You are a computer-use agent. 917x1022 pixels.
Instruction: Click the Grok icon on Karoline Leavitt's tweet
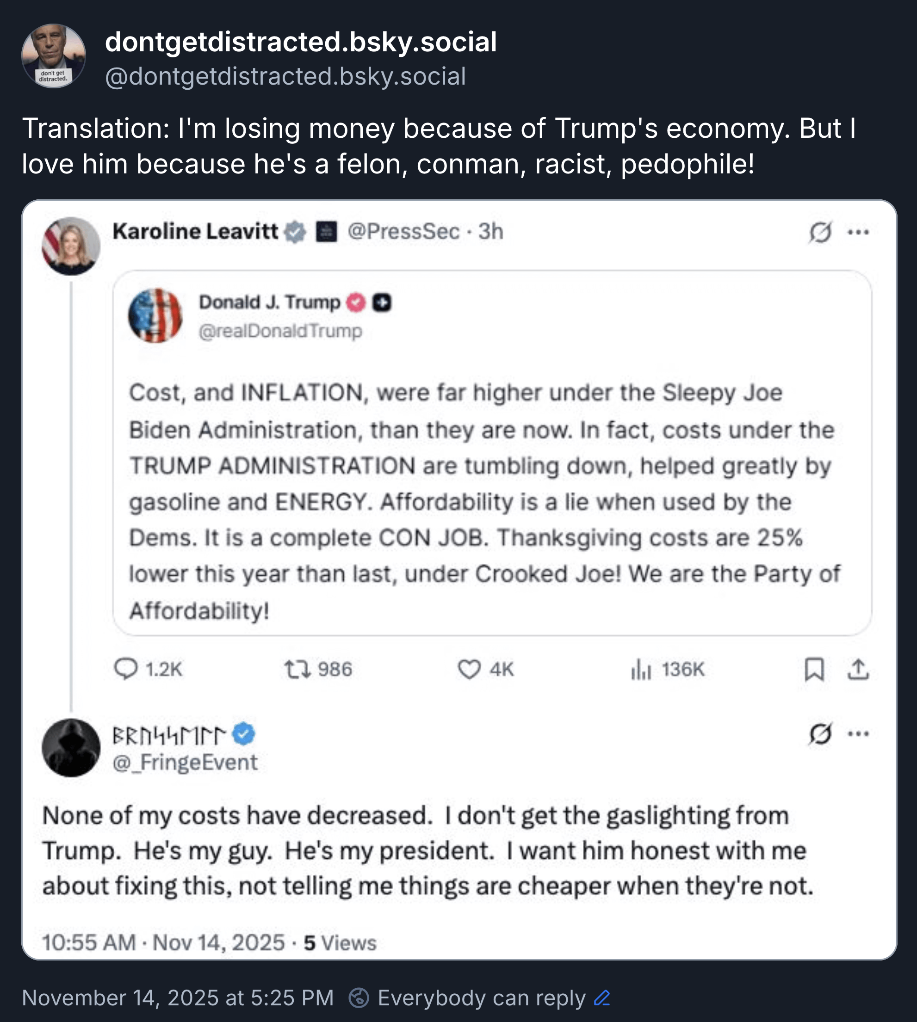pyautogui.click(x=820, y=232)
